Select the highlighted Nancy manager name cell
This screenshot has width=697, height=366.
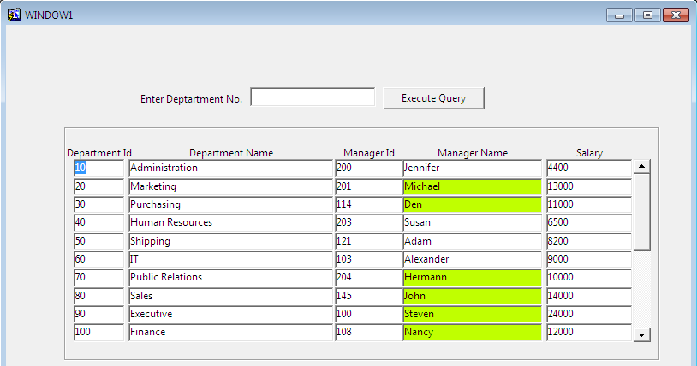pyautogui.click(x=472, y=332)
